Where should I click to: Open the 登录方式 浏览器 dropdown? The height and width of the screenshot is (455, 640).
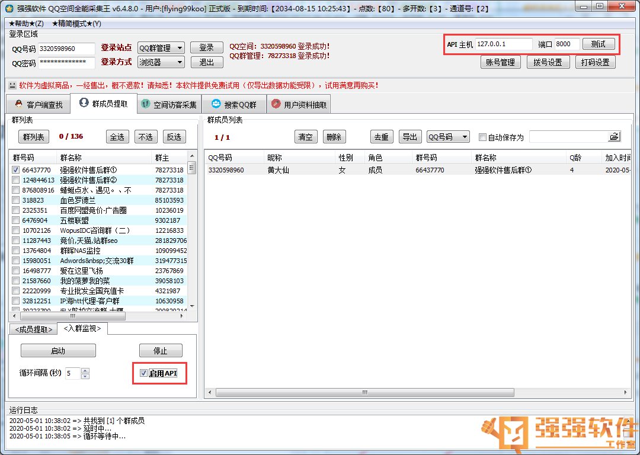coord(161,62)
